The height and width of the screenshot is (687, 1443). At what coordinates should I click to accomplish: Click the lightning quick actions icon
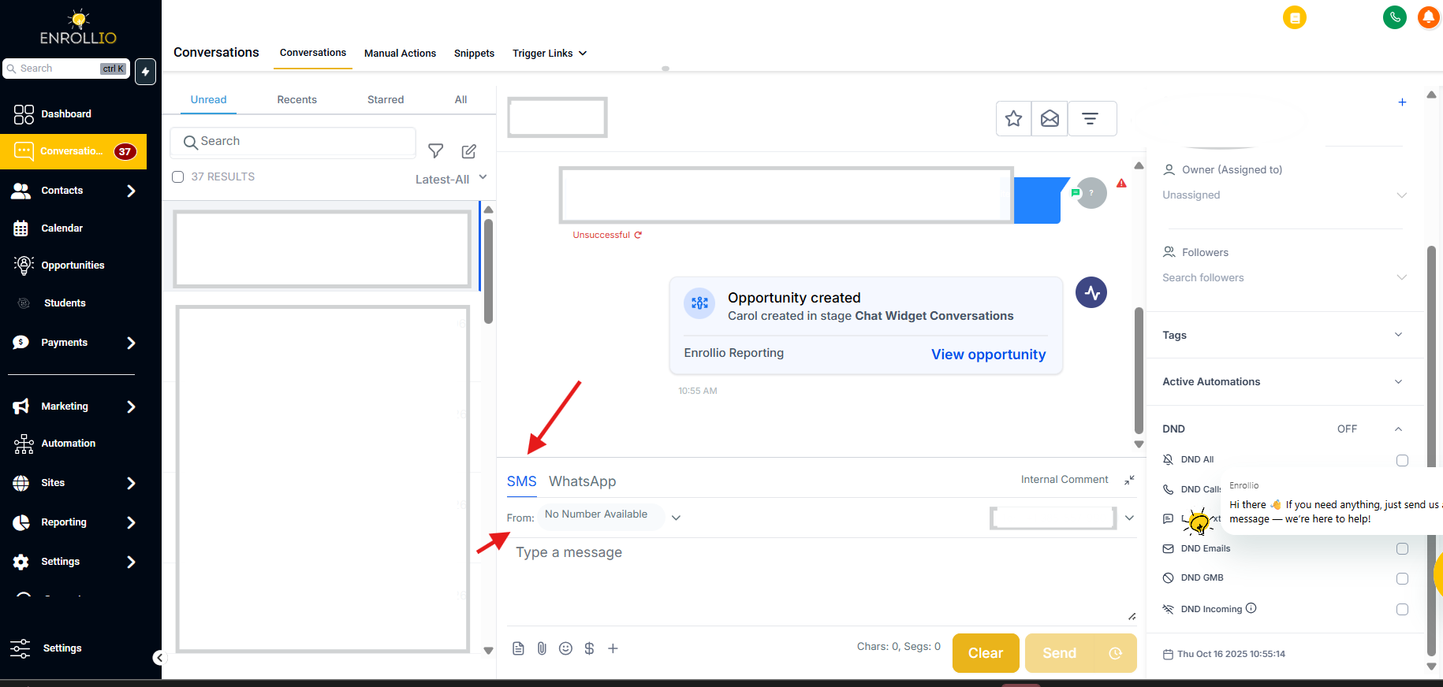point(145,71)
